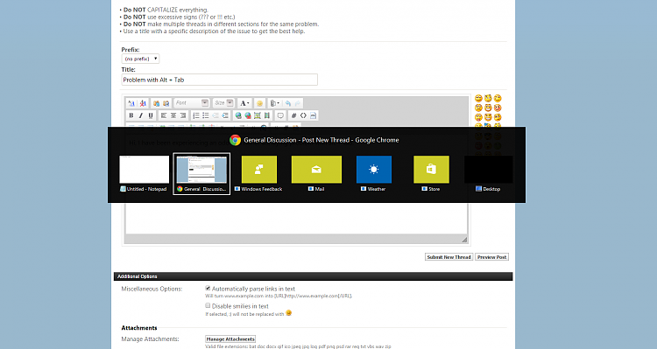Check Disable smilies in text

(x=208, y=306)
